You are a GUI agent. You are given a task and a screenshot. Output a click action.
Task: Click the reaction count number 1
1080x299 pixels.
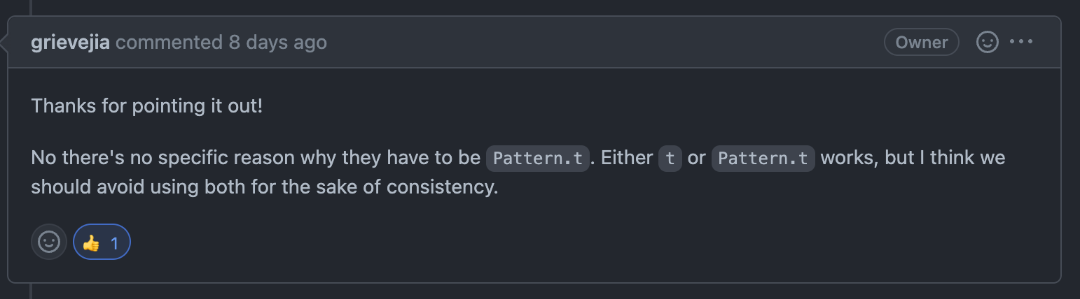pyautogui.click(x=115, y=243)
